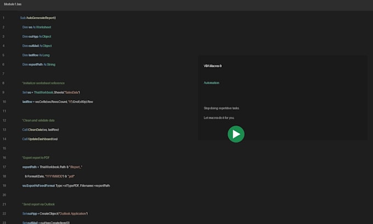Click the 'Call UpdateDashboard(ws)' line
Screen dimensions: 373x224
click(x=40, y=139)
